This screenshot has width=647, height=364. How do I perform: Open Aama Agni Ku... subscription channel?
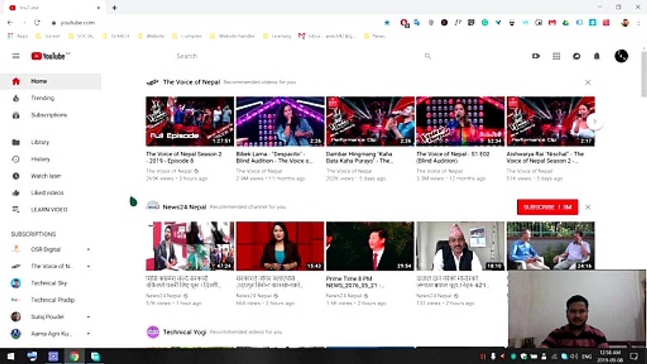coord(51,334)
